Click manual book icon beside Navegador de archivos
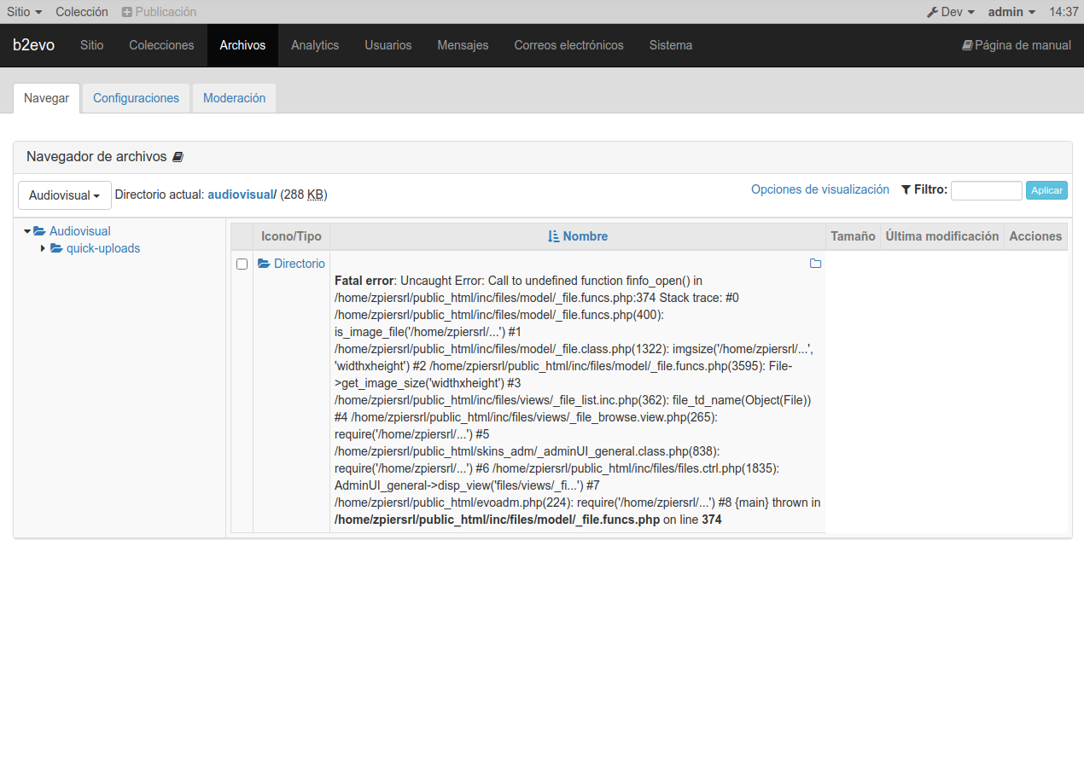This screenshot has height=761, width=1084. pyautogui.click(x=178, y=157)
